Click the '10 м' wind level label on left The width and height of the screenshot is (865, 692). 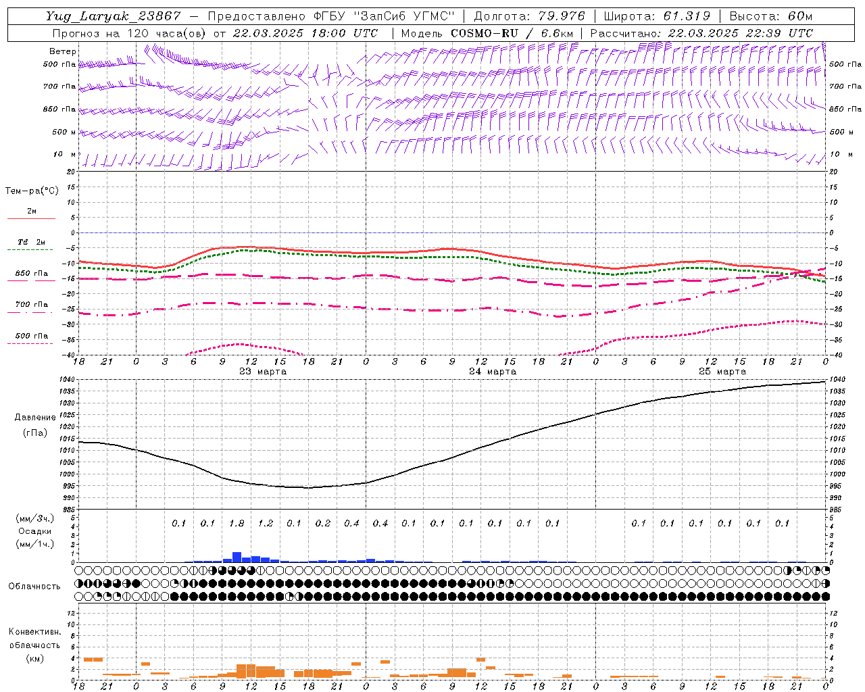[x=64, y=154]
